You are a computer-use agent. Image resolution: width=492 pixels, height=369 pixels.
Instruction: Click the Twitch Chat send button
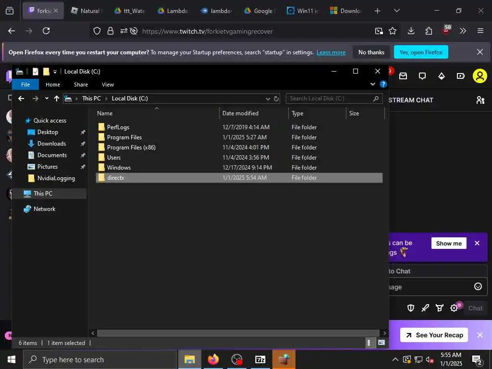(475, 308)
